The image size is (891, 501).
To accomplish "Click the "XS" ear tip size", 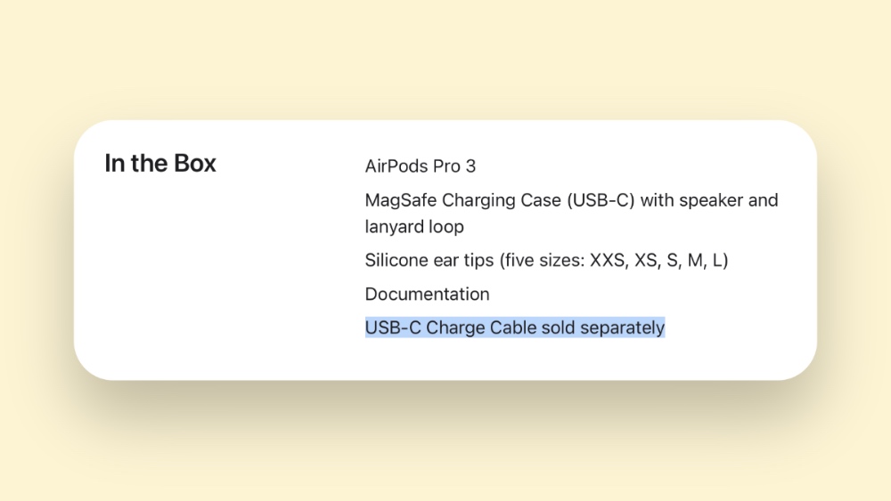I will click(x=648, y=261).
